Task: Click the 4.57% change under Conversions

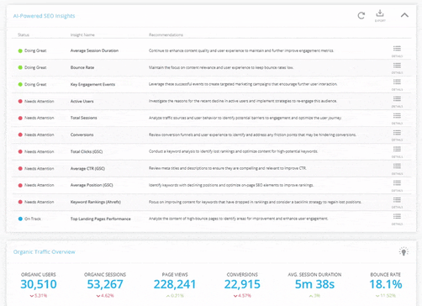Action: (242, 296)
